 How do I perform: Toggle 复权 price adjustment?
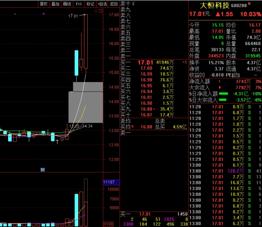pos(44,4)
